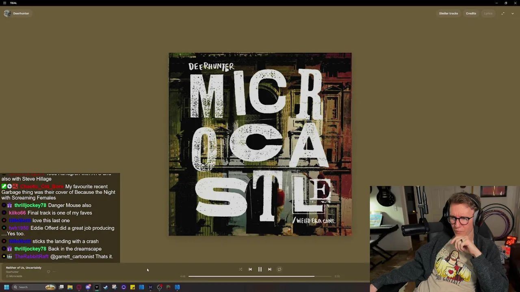The width and height of the screenshot is (520, 292).
Task: Open the TIDAL hamburger menu
Action: [x=5, y=3]
